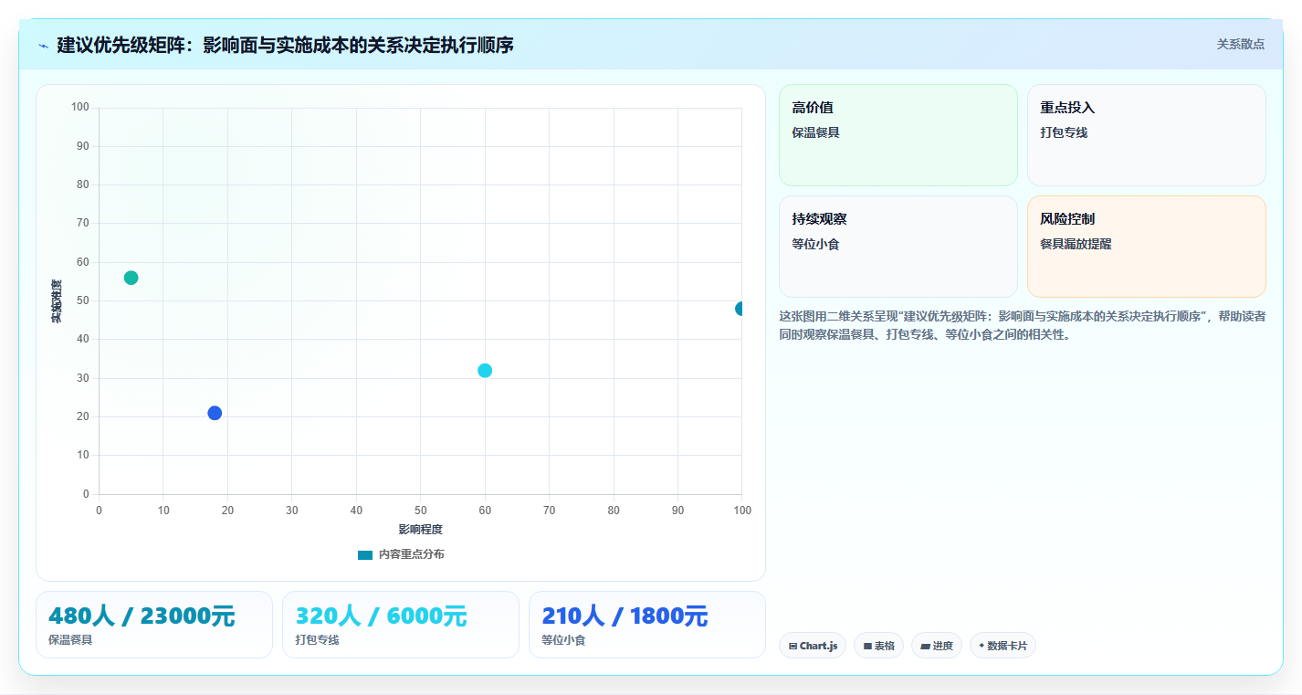Click the 320人 / 6000元 stat card

(401, 625)
